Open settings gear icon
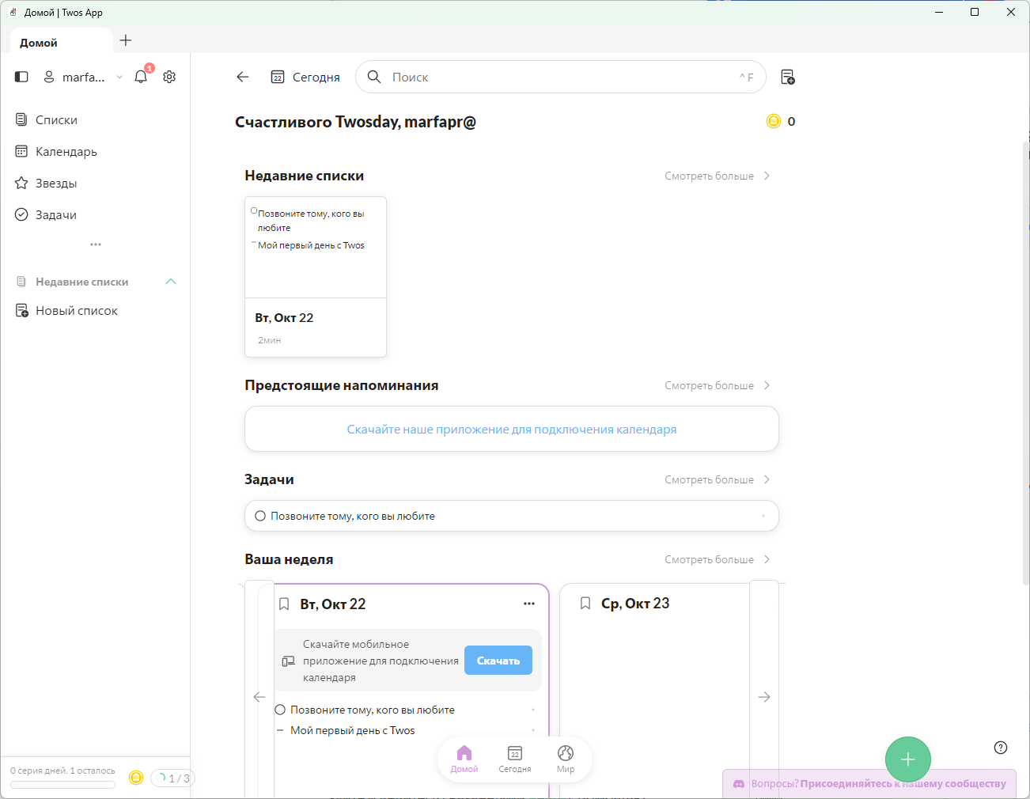Image resolution: width=1030 pixels, height=799 pixels. point(169,77)
